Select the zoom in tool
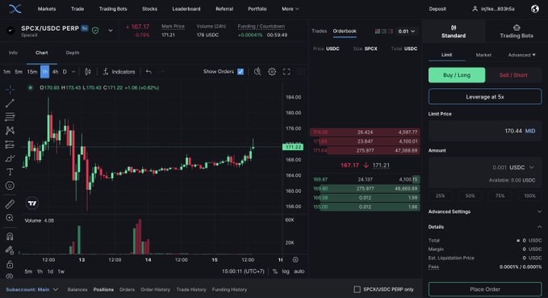The image size is (548, 298). [10, 218]
